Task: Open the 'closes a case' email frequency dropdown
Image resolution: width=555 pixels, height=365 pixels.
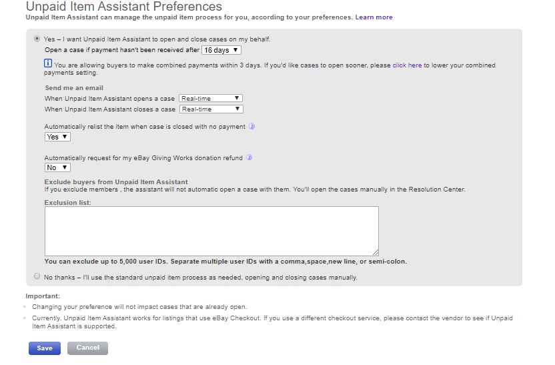Action: [x=211, y=109]
